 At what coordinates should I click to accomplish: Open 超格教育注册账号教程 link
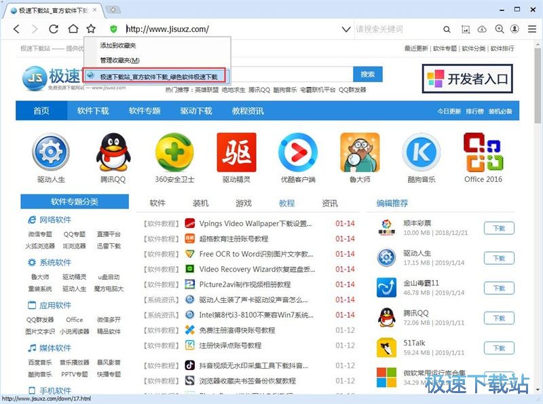click(x=233, y=239)
